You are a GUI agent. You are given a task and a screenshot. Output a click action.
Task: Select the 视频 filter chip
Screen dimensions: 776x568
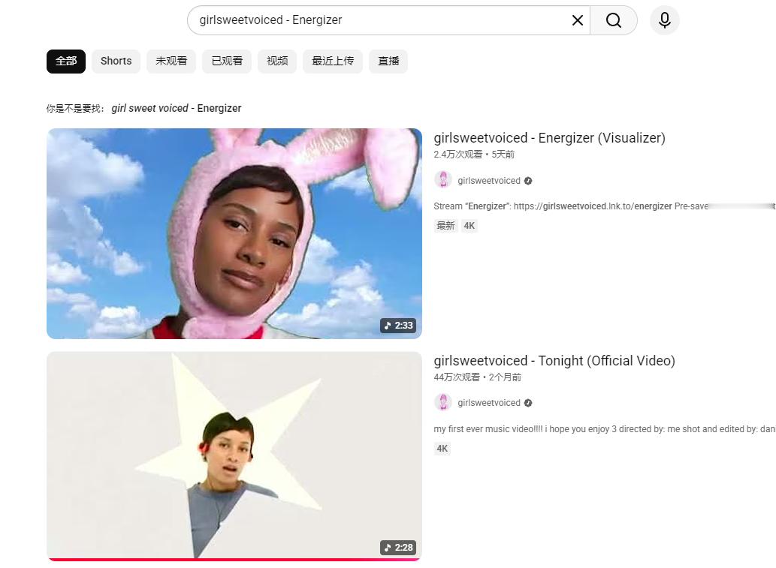277,62
